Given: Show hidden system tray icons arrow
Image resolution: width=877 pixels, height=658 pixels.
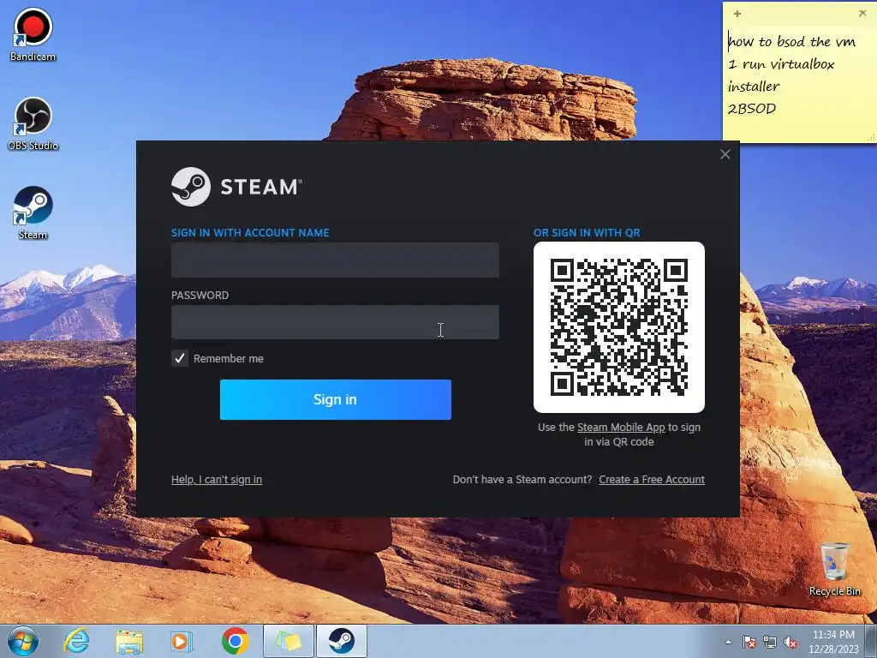Looking at the screenshot, I should [x=728, y=642].
